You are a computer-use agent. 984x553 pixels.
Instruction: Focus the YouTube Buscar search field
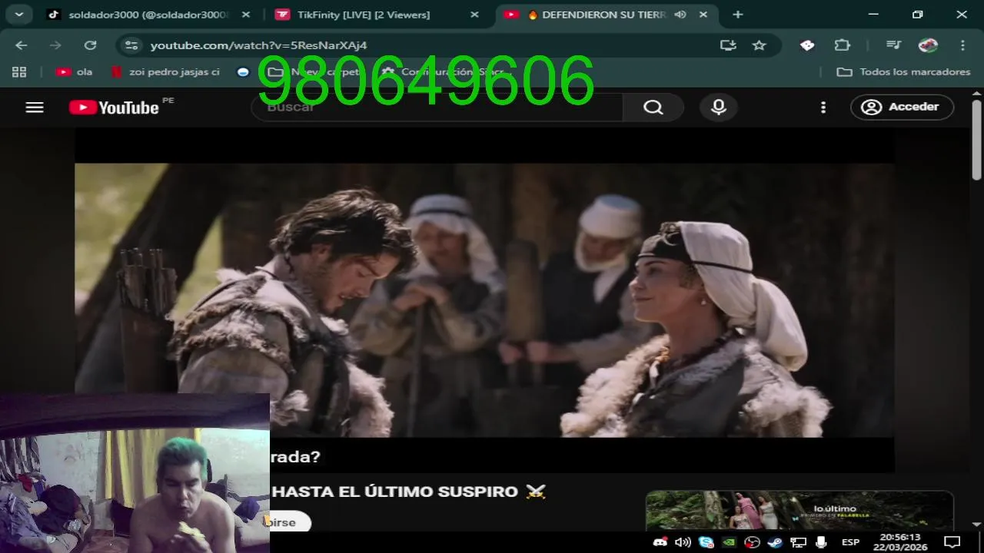tap(437, 108)
